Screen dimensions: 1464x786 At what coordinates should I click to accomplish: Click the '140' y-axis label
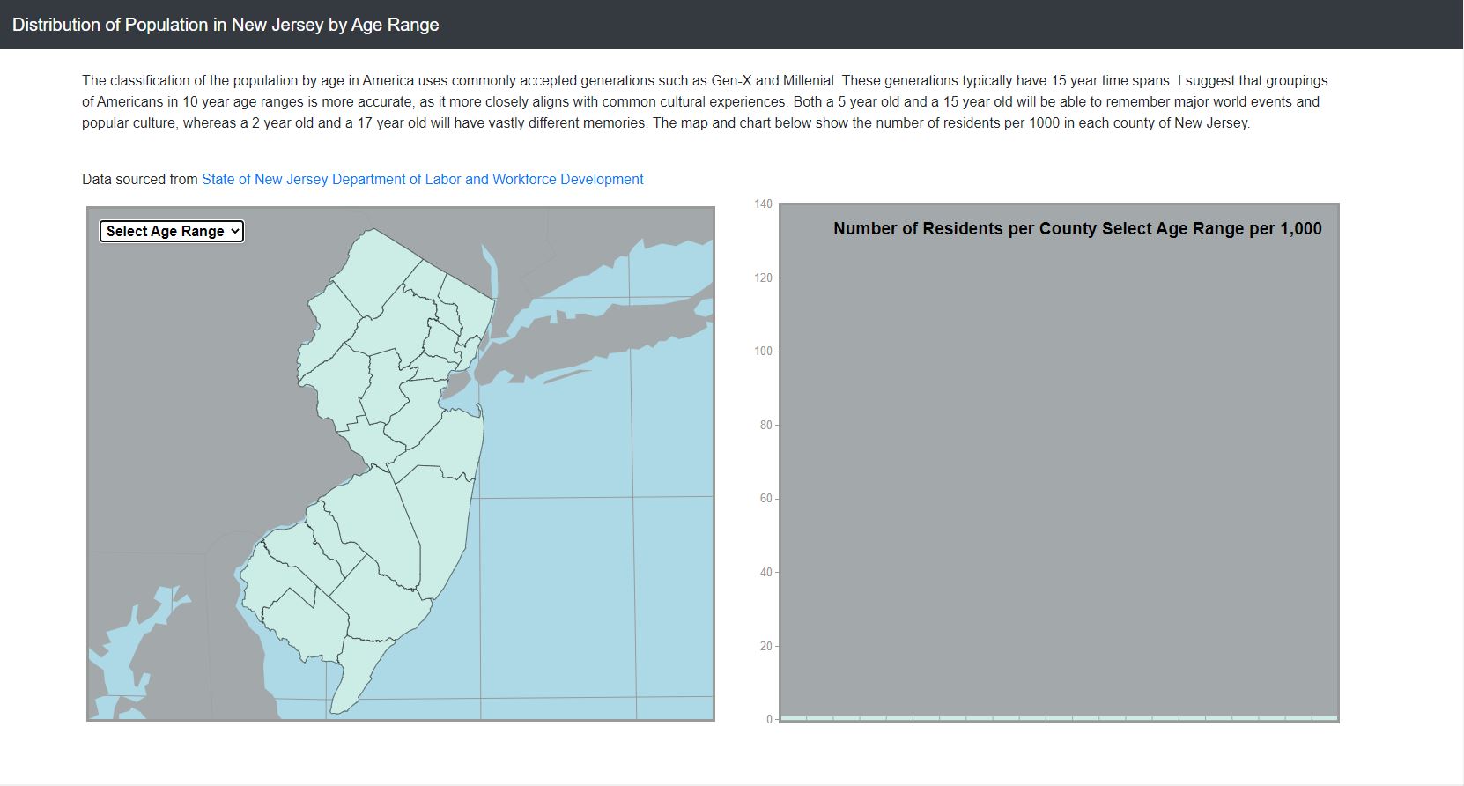coord(763,204)
